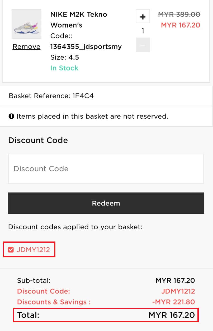Increase quantity with the plus button
Screen dimensions: 213x331
click(x=143, y=16)
